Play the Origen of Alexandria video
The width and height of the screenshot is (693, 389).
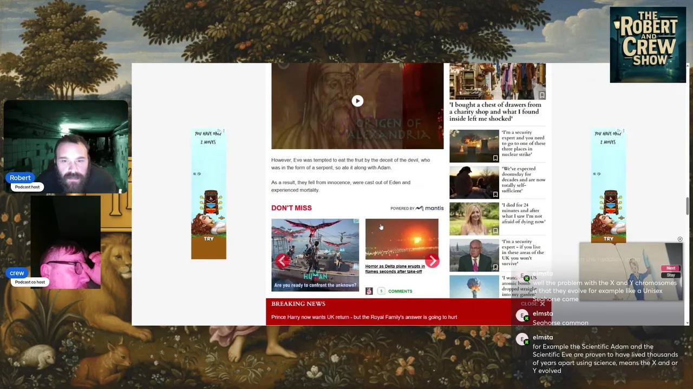tap(357, 101)
